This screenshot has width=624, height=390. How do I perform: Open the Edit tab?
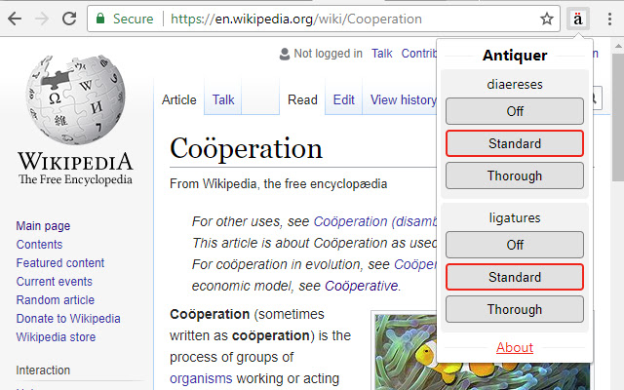[344, 99]
